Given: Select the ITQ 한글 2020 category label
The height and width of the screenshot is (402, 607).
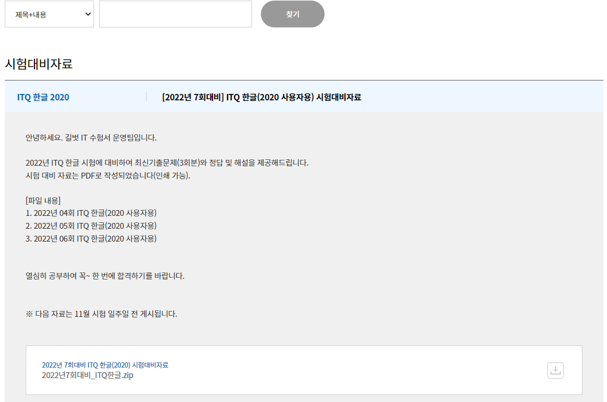Looking at the screenshot, I should click(43, 97).
